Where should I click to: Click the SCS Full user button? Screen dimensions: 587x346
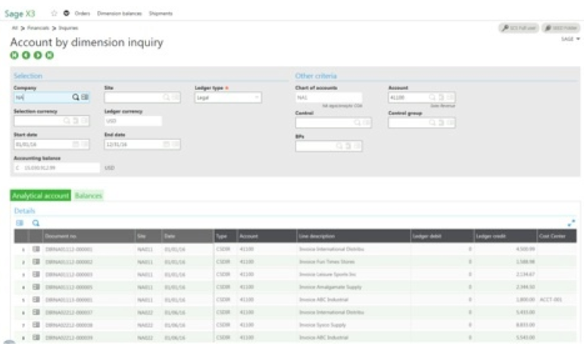click(519, 28)
